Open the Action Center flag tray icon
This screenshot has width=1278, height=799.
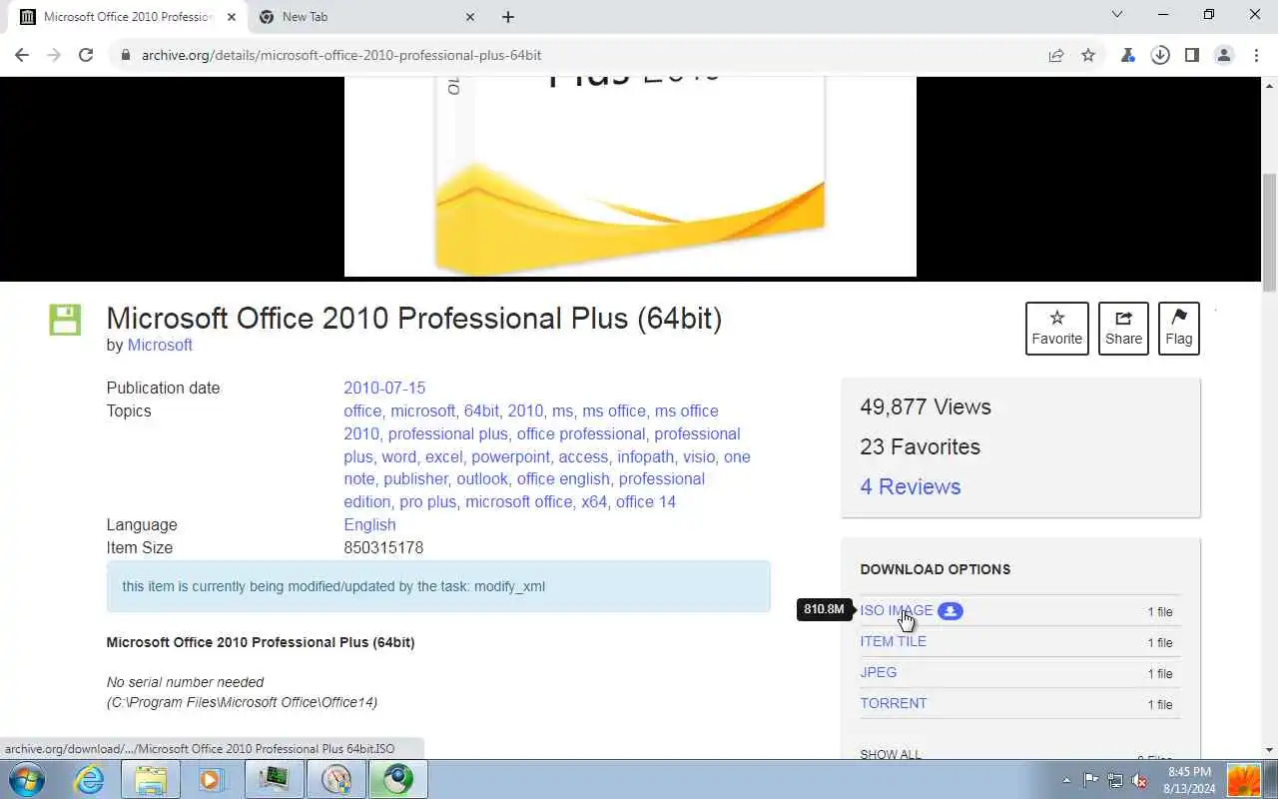[x=1090, y=780]
